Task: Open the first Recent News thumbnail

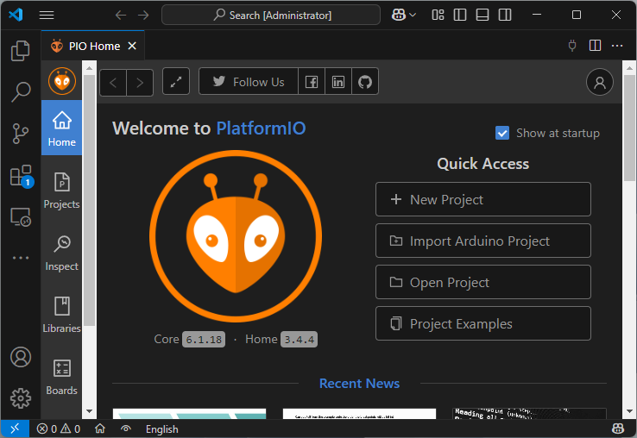Action: [189, 414]
